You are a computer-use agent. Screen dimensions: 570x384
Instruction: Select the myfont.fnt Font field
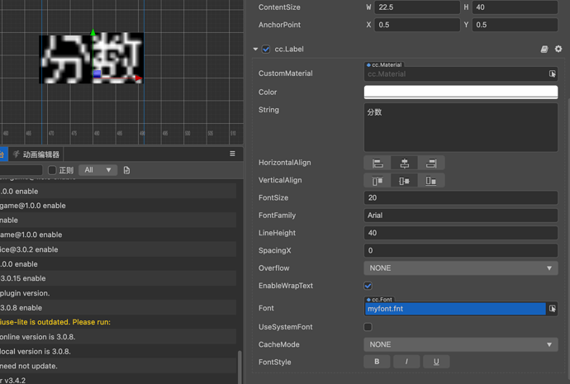pyautogui.click(x=455, y=309)
